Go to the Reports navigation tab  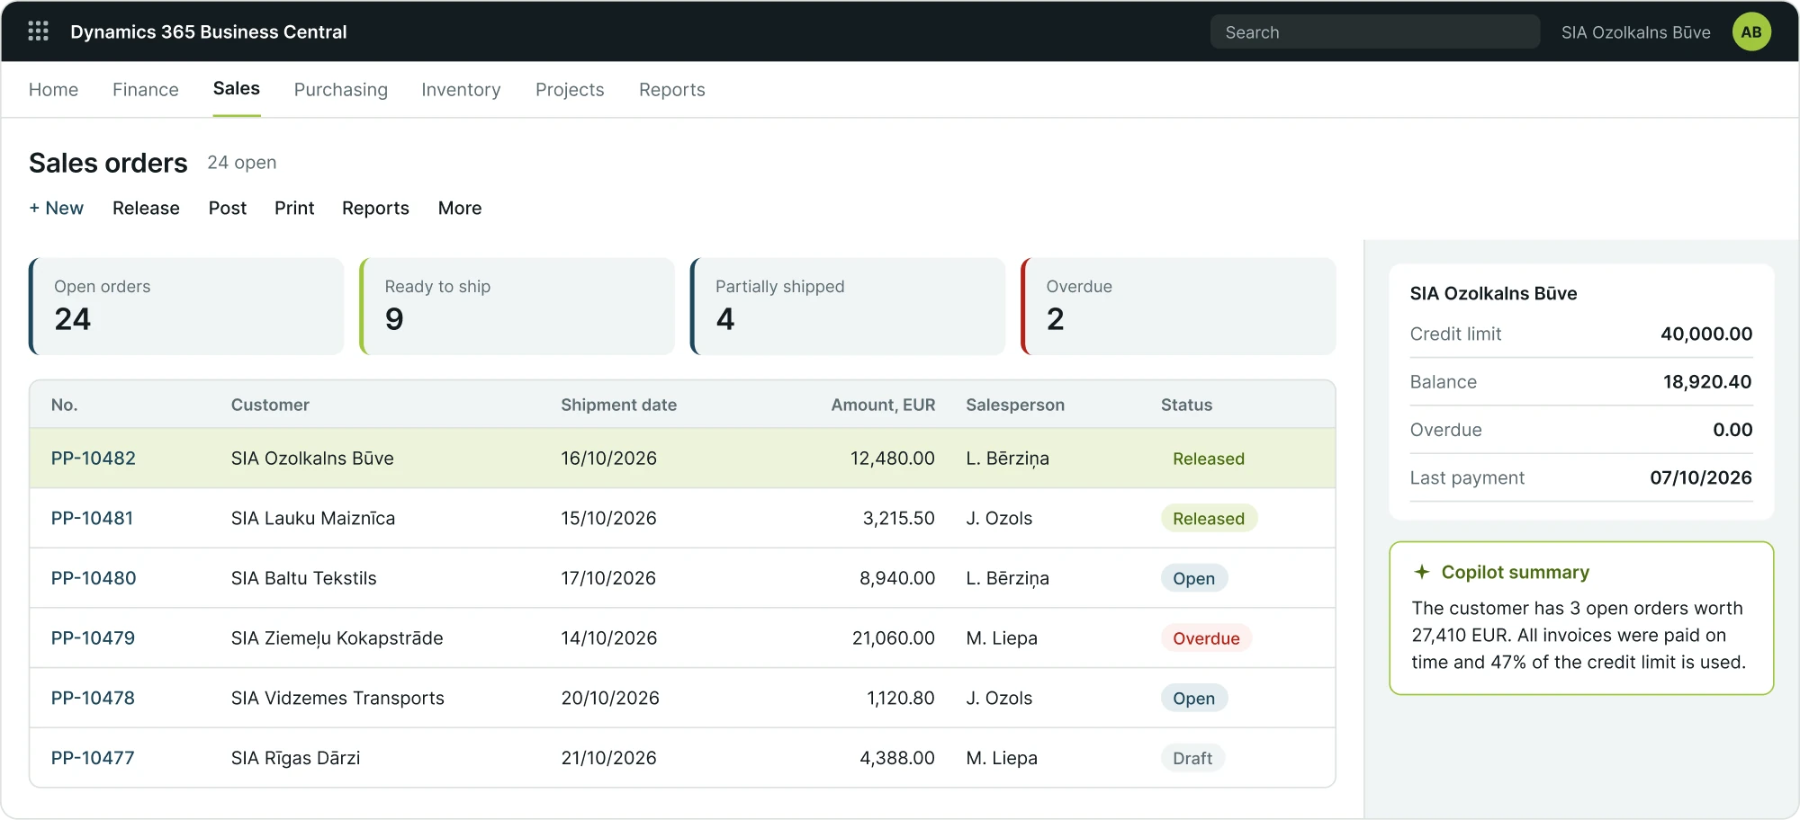pos(671,90)
